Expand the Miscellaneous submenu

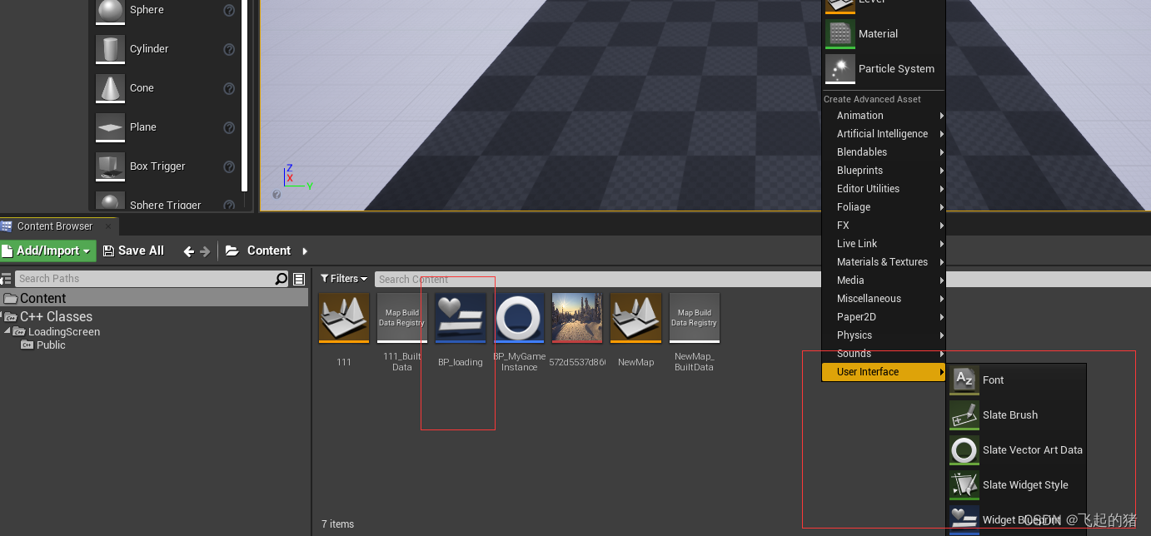[x=884, y=299]
